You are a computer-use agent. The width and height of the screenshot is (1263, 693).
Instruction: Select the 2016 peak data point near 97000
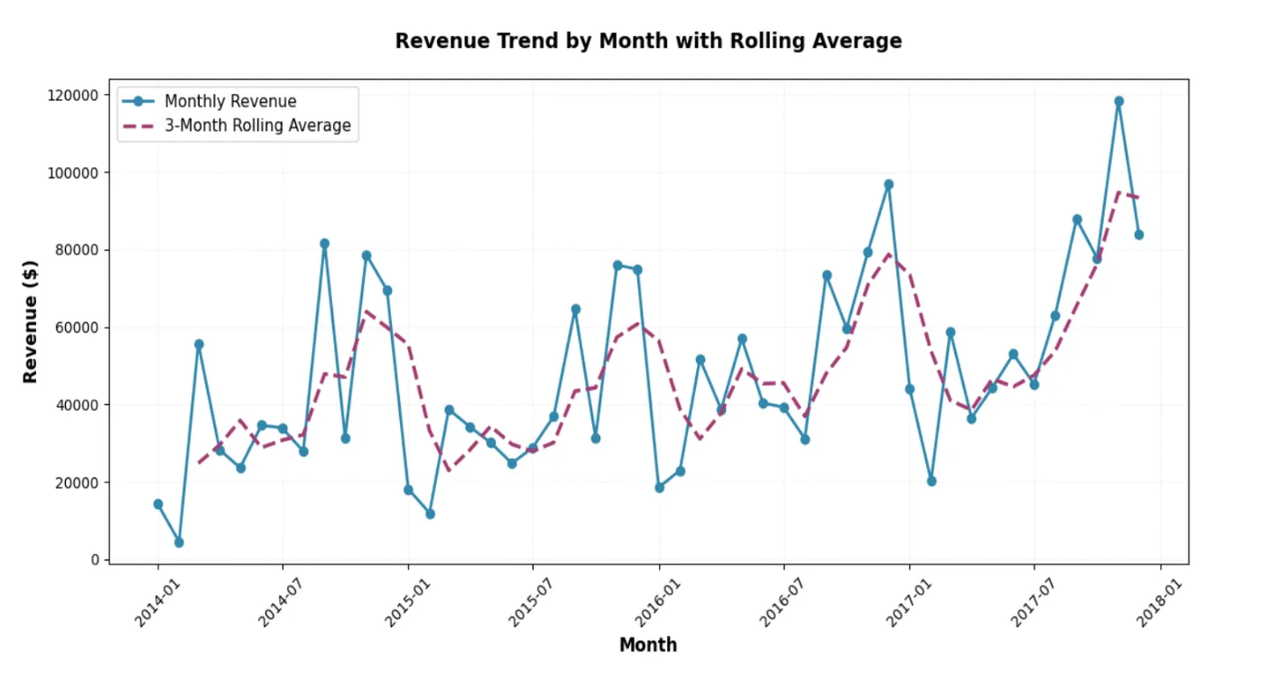tap(887, 183)
